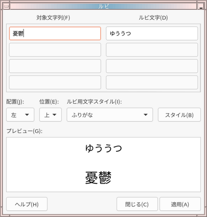Select the third ルビ文字 ruby text field
This screenshot has width=207, height=217.
(152, 66)
